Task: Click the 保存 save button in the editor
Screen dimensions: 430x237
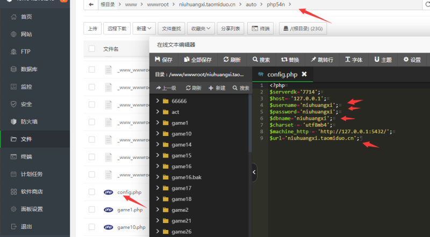Action: coord(164,60)
